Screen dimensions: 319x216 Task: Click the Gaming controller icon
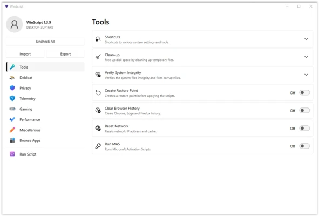[12, 109]
